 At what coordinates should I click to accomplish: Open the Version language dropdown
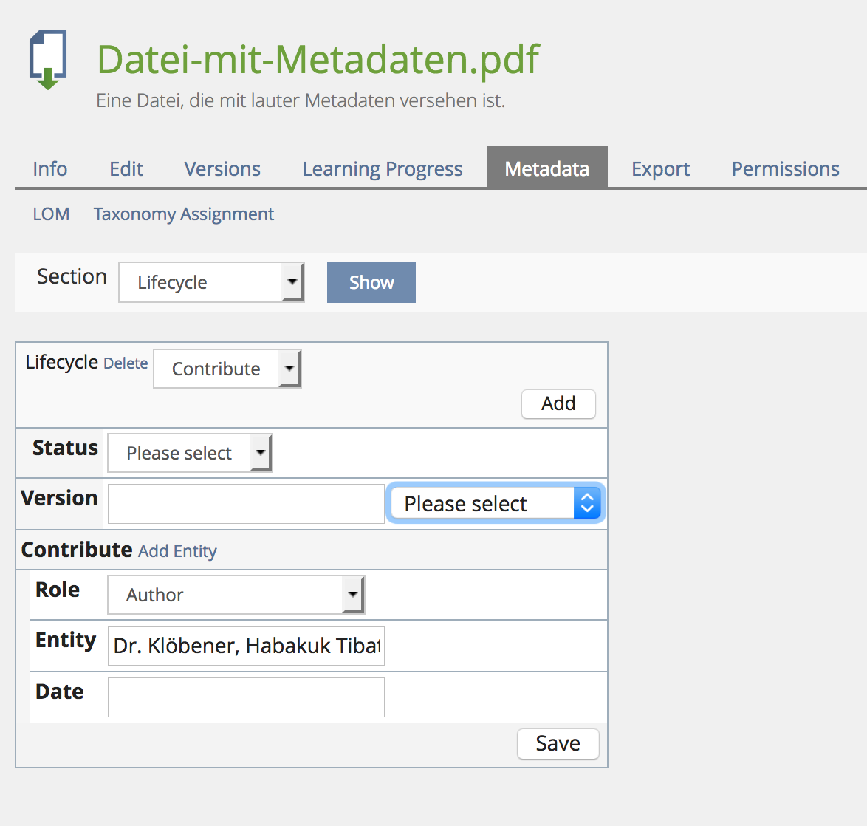[x=495, y=504]
